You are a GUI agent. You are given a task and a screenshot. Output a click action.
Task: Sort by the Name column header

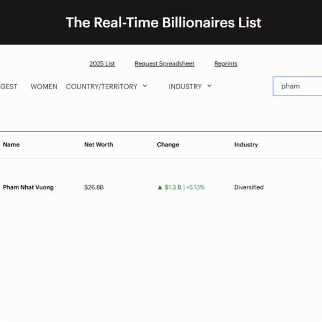[x=11, y=144]
